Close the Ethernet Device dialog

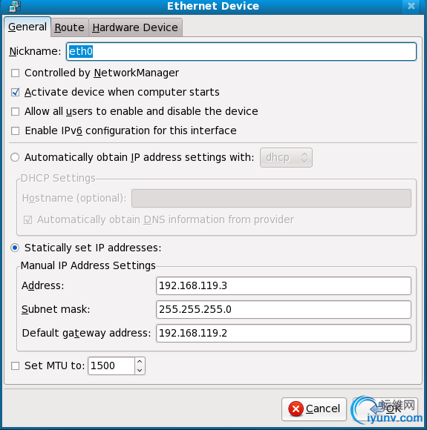coord(411,6)
